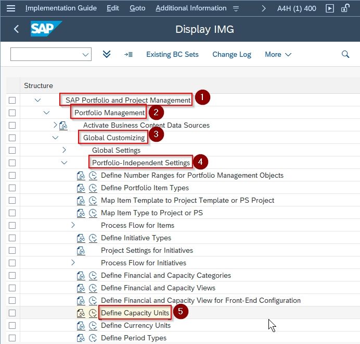
Task: Click the position/indent list toolbar icon
Action: 128,55
